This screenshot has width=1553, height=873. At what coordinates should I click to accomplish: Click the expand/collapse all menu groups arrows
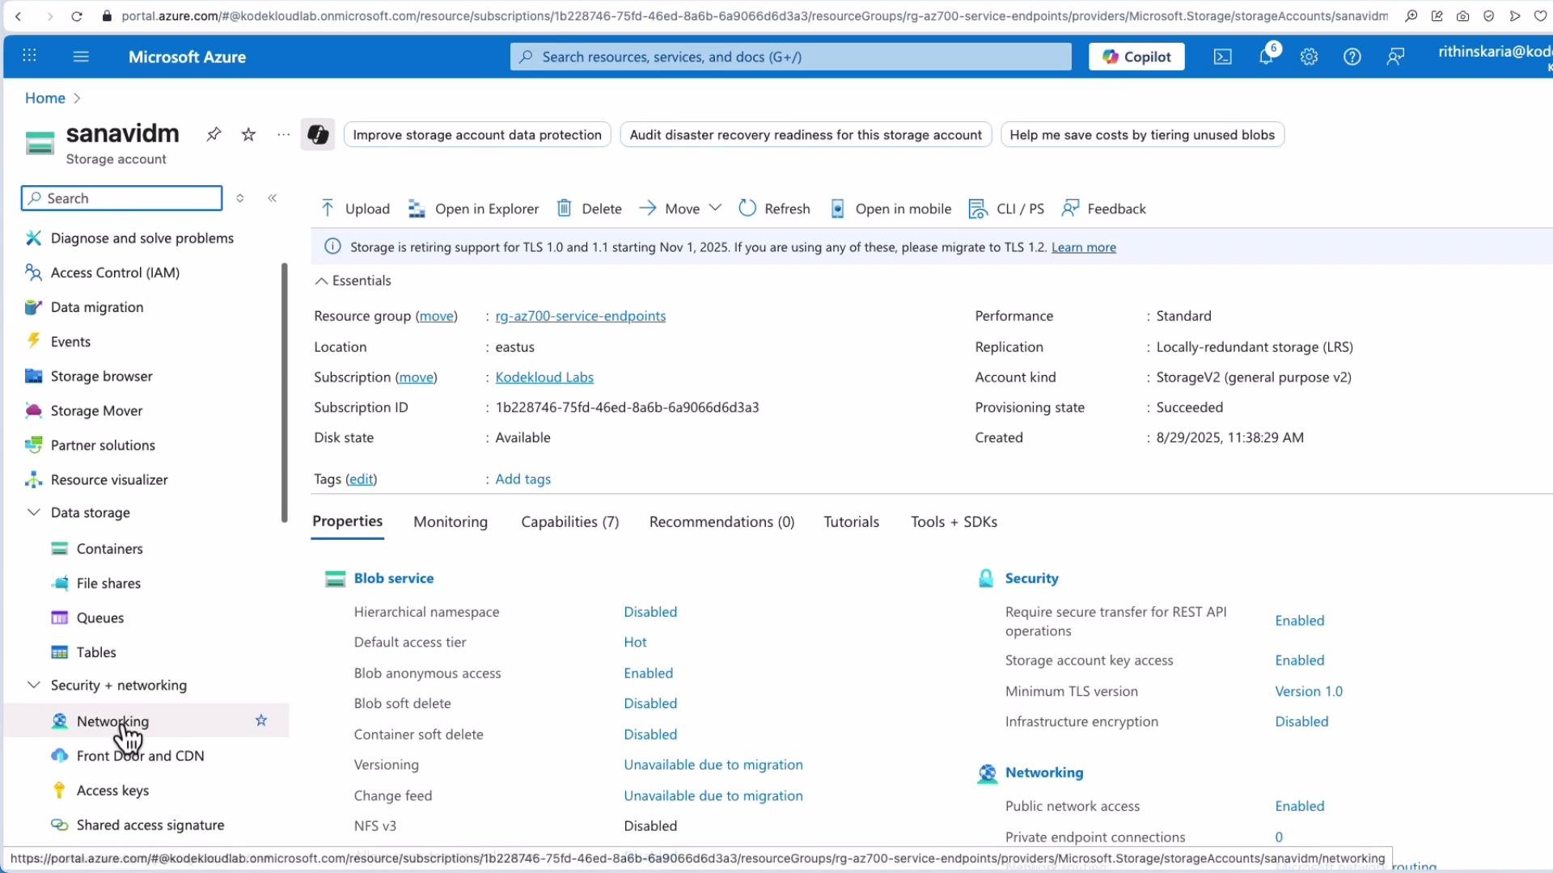[x=240, y=198]
